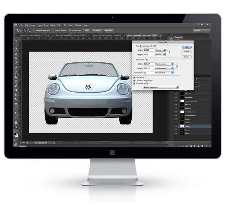Open Bicubic Automatic resample dropdown
Image resolution: width=225 pixels, height=205 pixels.
[x=161, y=87]
